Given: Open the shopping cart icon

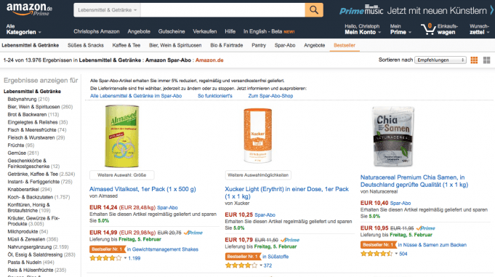Looking at the screenshot, I should 428,29.
